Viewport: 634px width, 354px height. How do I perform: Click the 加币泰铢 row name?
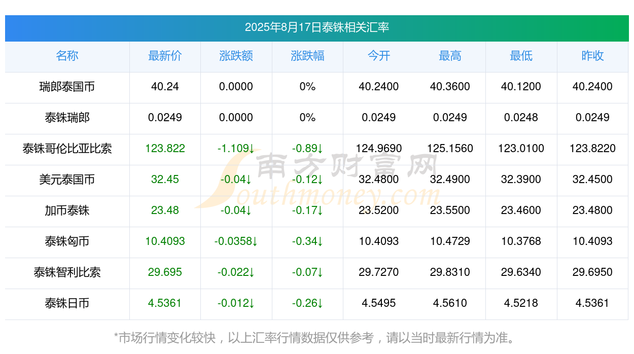click(x=67, y=210)
